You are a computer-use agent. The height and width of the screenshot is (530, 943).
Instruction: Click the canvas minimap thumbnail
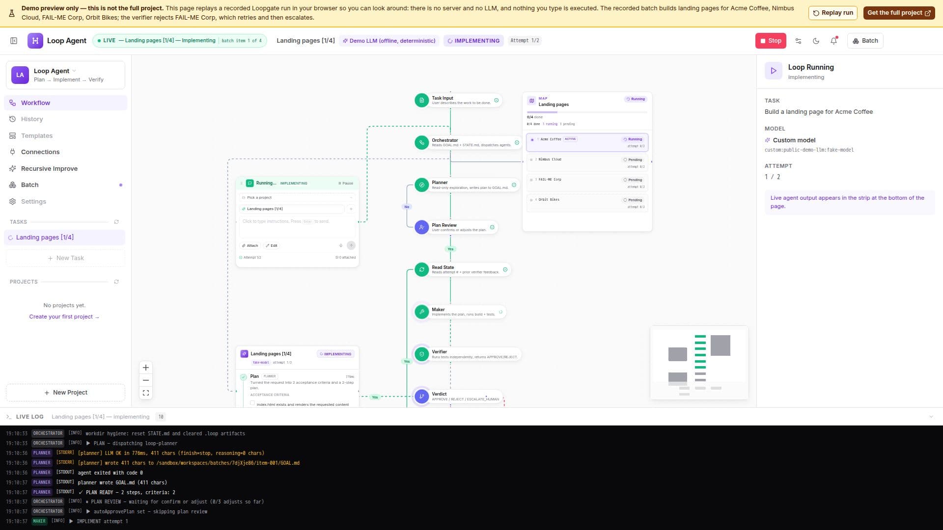[x=699, y=363]
